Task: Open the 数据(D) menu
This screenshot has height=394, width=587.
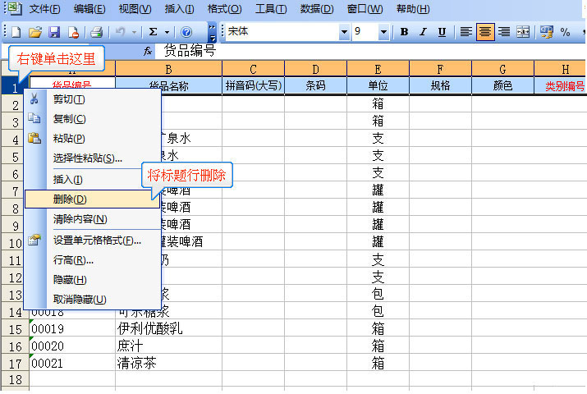Action: pos(316,9)
